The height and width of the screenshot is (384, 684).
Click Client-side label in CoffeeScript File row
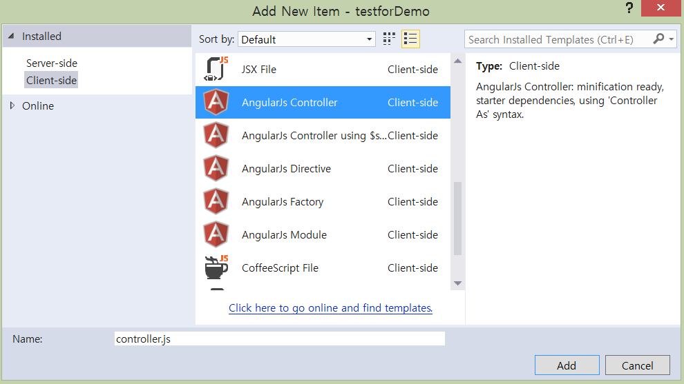[412, 267]
